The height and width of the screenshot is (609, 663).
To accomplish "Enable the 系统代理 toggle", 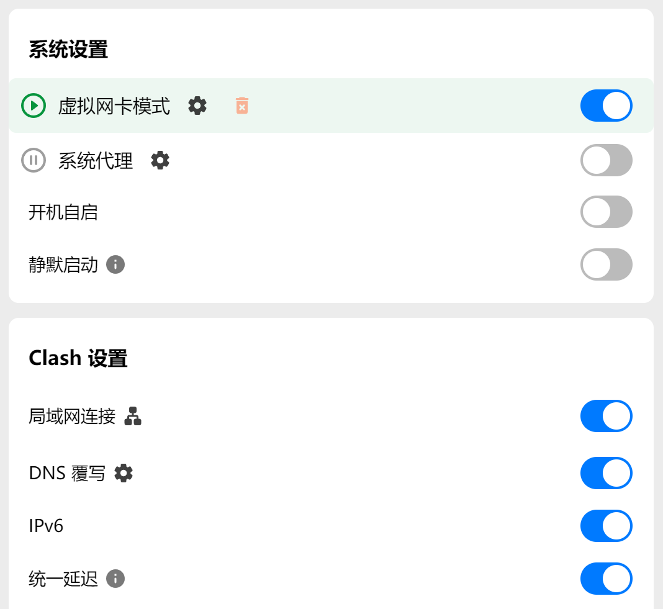I will (x=606, y=160).
